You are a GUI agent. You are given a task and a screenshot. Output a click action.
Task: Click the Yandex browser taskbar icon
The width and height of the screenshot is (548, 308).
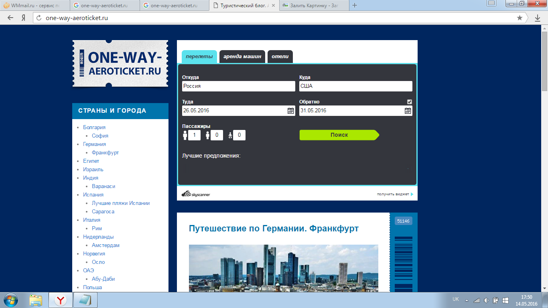point(61,300)
